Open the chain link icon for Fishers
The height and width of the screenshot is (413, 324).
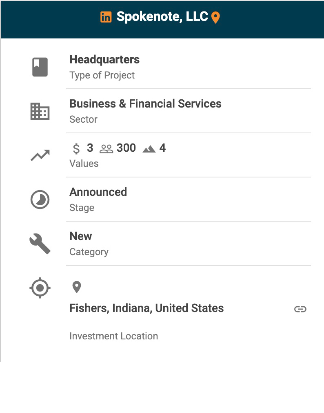pos(300,309)
